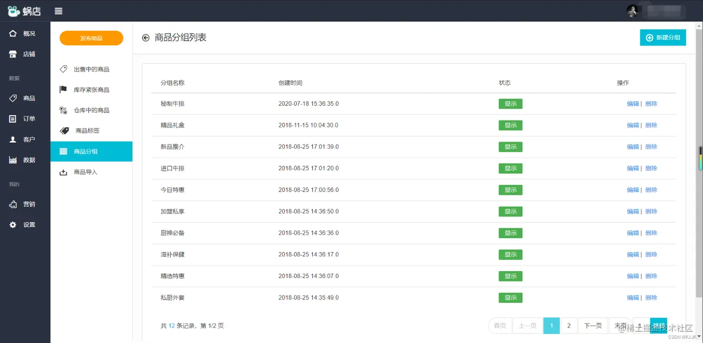Delete the 厨神必备 group
The width and height of the screenshot is (703, 343).
click(651, 233)
